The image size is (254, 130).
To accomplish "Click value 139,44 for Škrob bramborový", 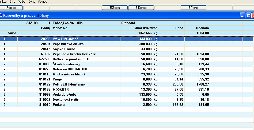I will tap(204, 64).
